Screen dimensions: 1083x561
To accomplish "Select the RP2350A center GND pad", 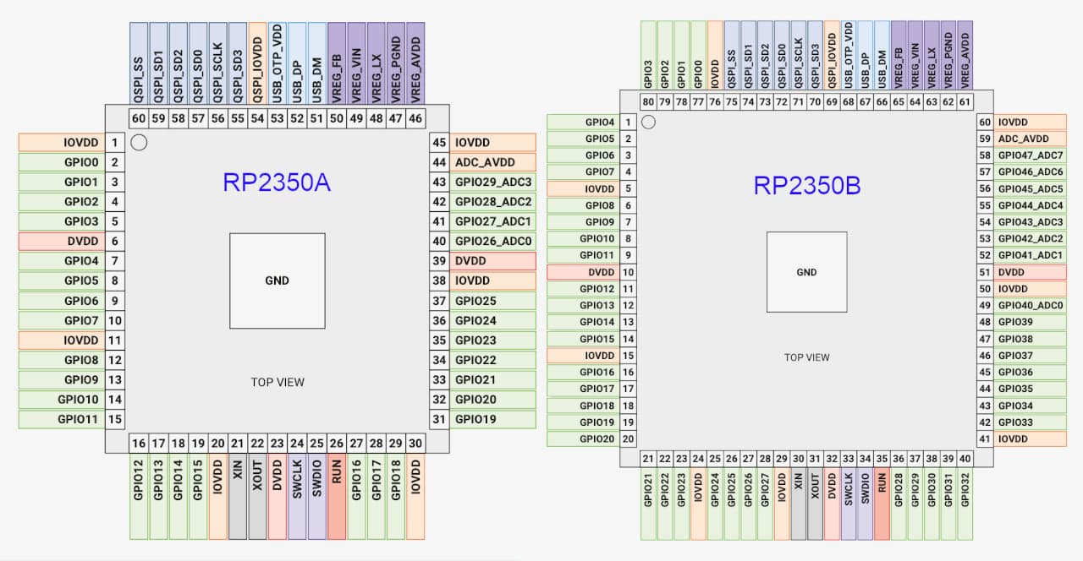I will pyautogui.click(x=277, y=280).
